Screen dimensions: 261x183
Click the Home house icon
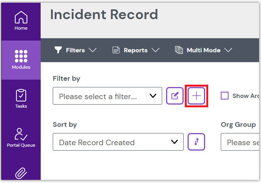pos(21,18)
